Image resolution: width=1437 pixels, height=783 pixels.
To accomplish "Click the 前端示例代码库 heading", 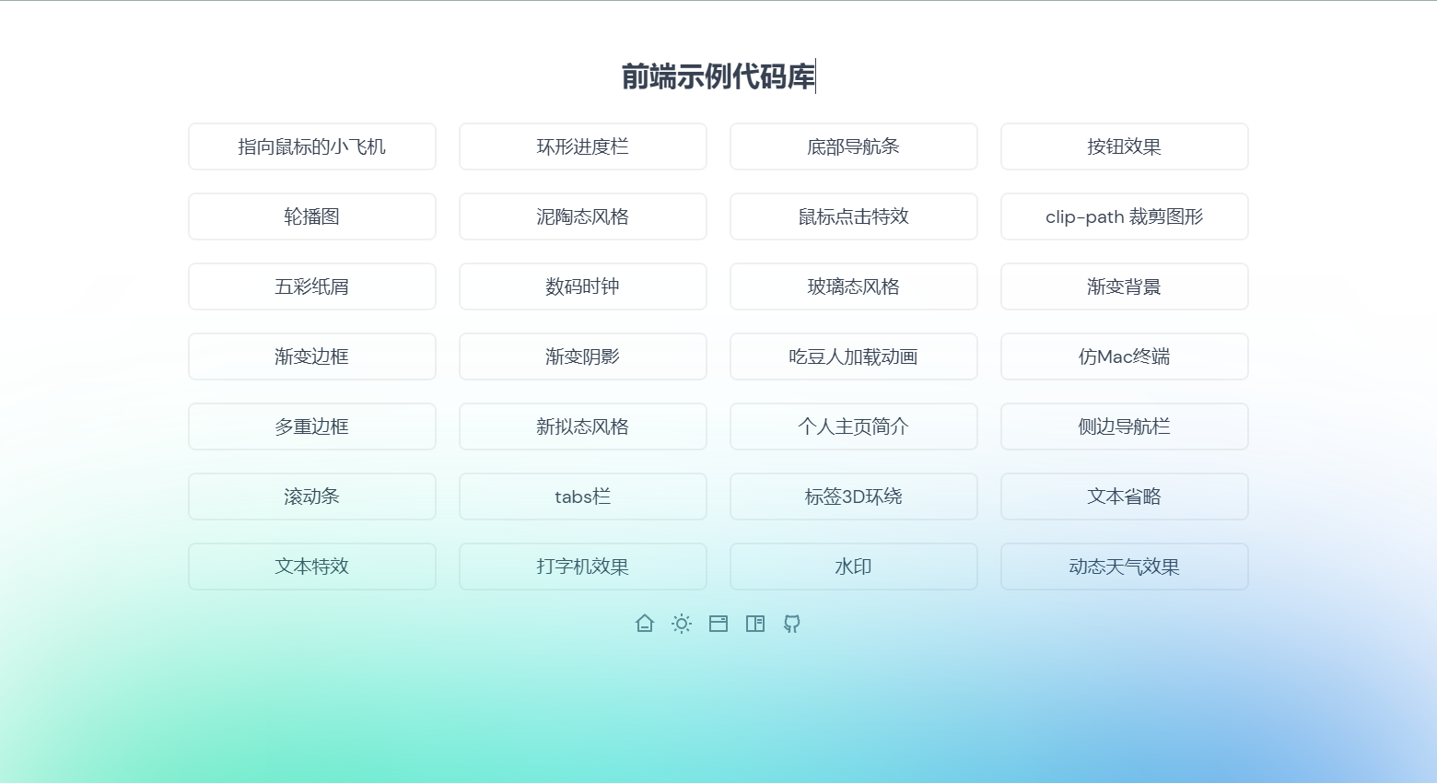I will [718, 76].
